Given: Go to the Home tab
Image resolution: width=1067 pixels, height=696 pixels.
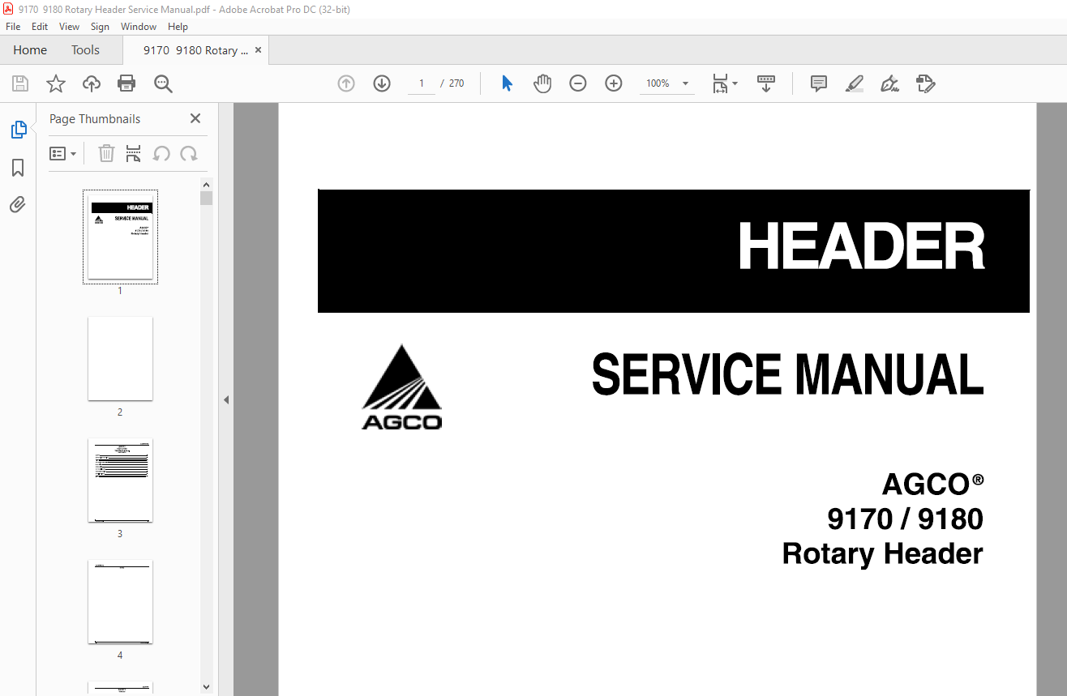Looking at the screenshot, I should point(30,50).
